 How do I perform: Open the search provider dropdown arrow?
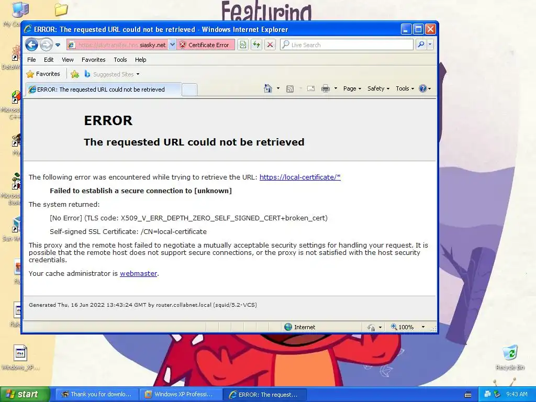[430, 44]
